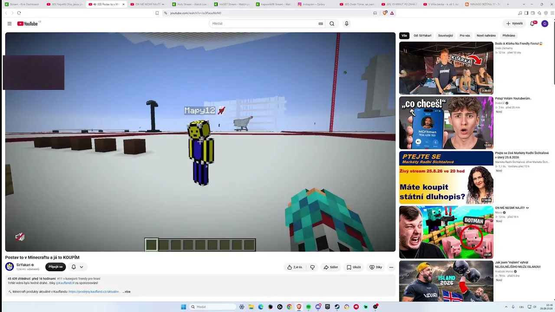Select the 'Přehráno' filter chip
The image size is (555, 312).
509,36
